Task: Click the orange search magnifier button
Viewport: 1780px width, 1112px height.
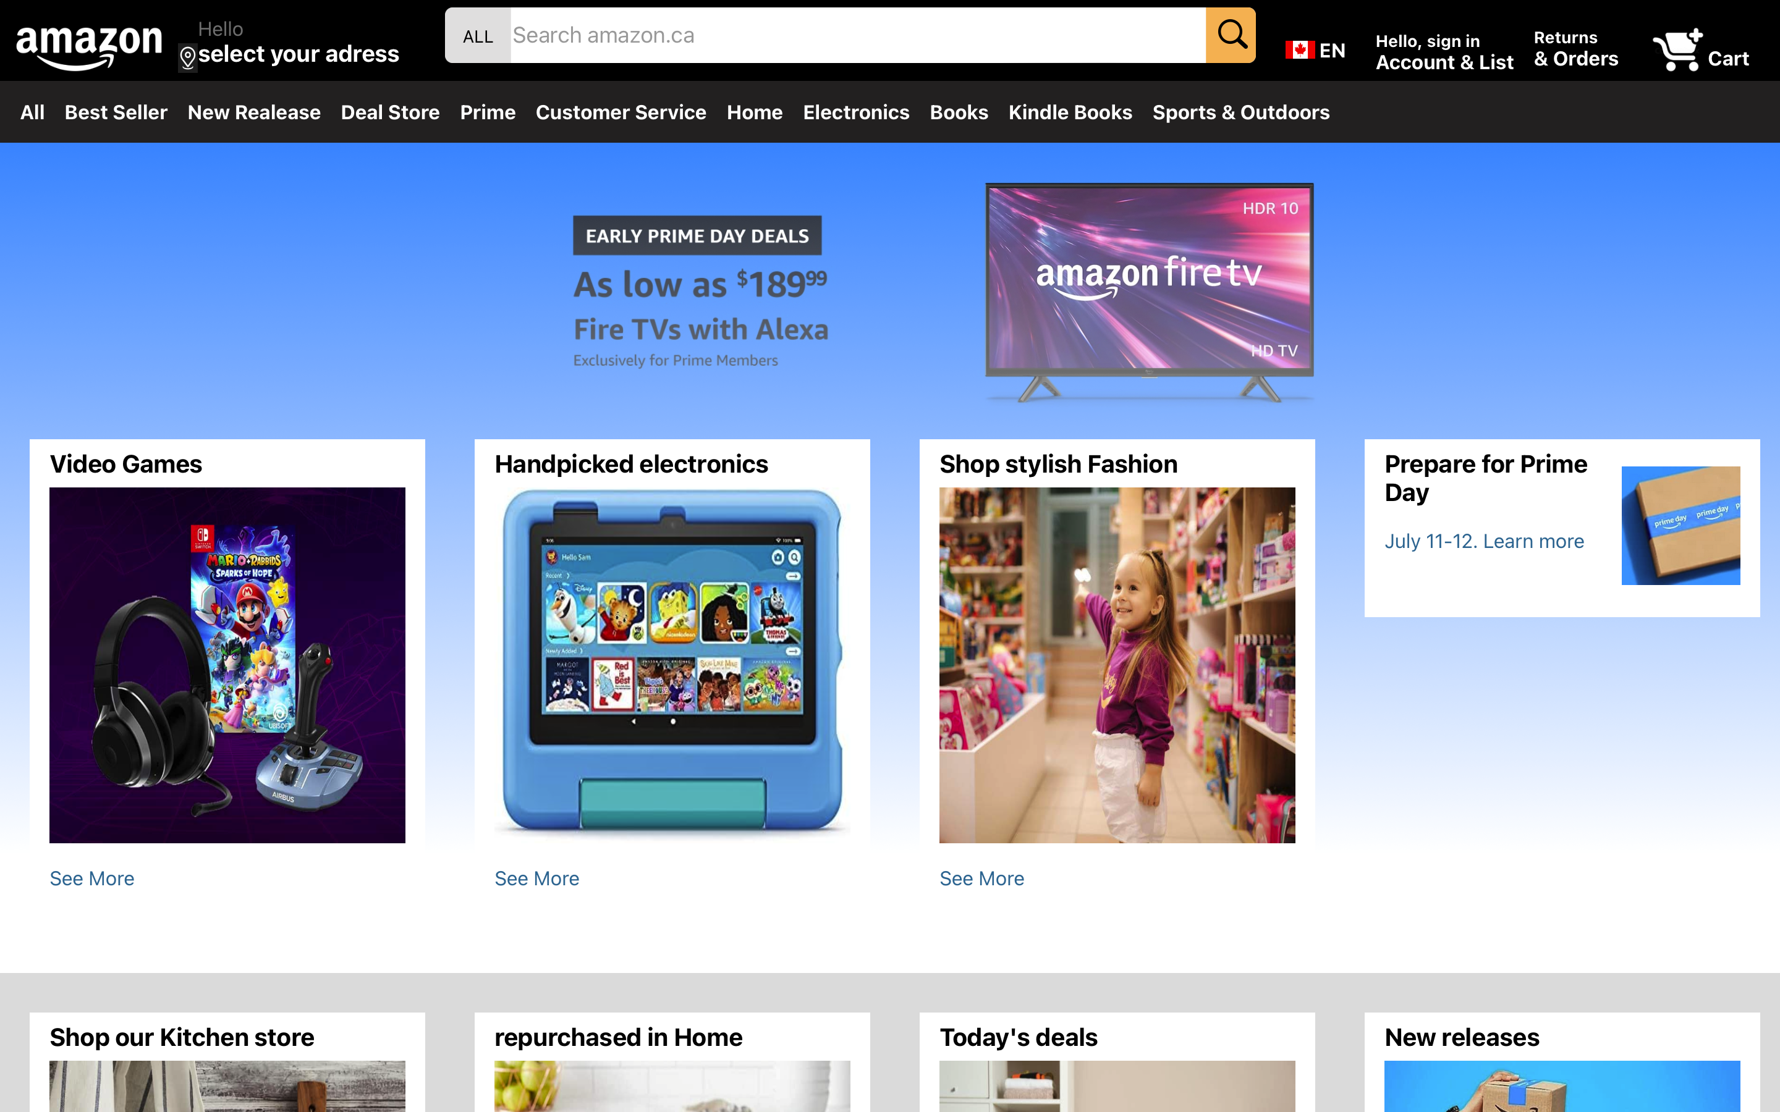Action: [1231, 35]
